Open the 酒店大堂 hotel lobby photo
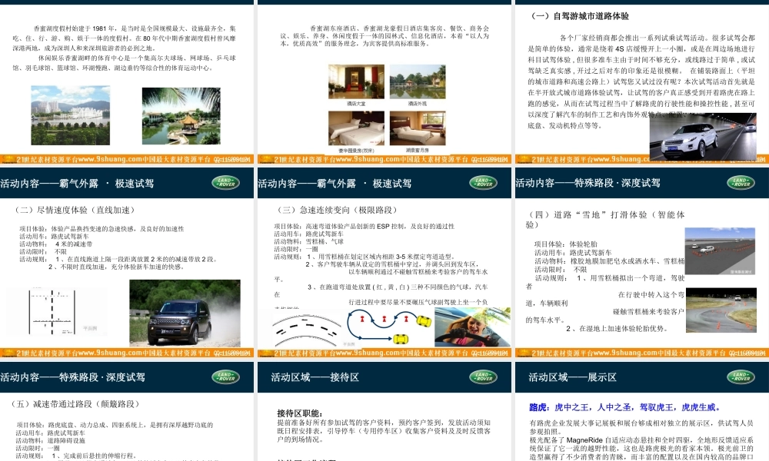This screenshot has width=769, height=461. pos(356,81)
